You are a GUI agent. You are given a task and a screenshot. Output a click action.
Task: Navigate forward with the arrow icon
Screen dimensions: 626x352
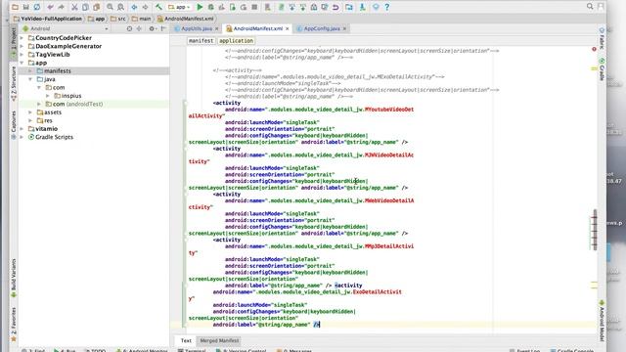click(x=145, y=7)
